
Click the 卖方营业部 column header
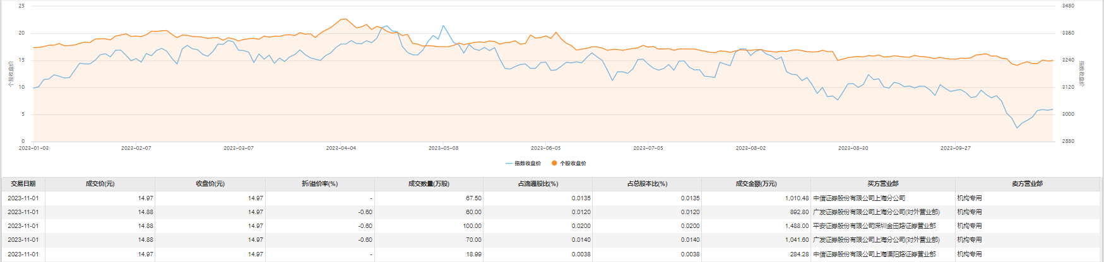(x=1027, y=184)
